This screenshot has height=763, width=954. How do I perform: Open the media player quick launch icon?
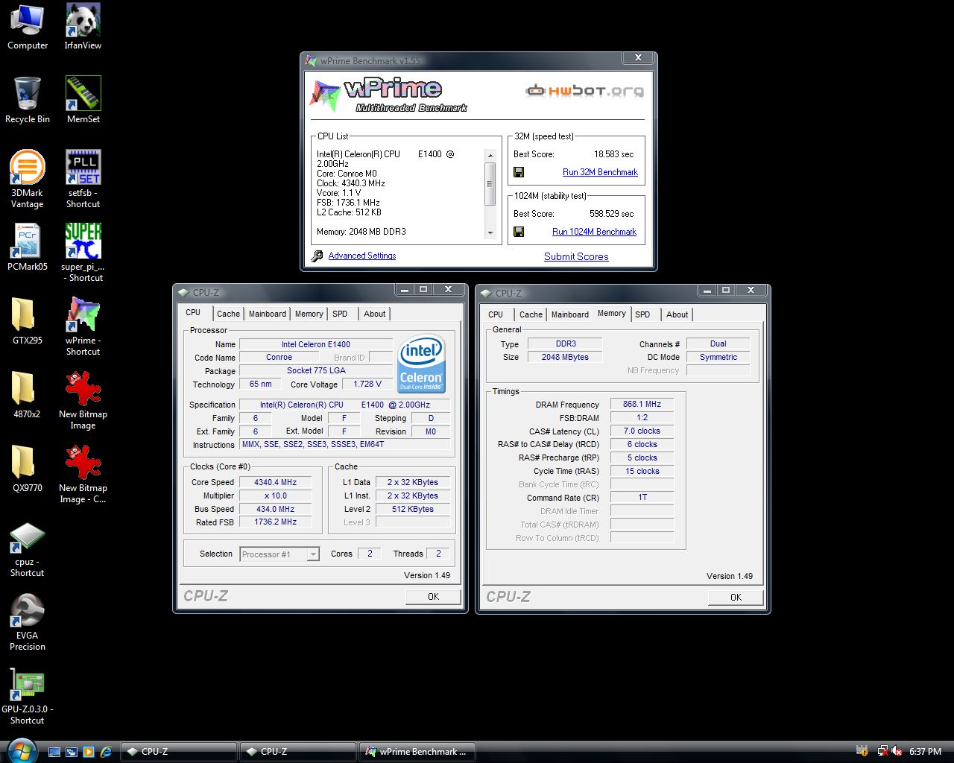[89, 752]
